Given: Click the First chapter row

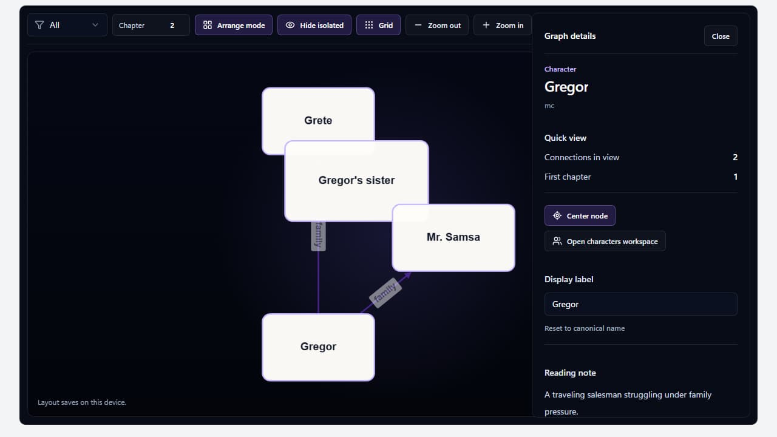Looking at the screenshot, I should coord(640,177).
